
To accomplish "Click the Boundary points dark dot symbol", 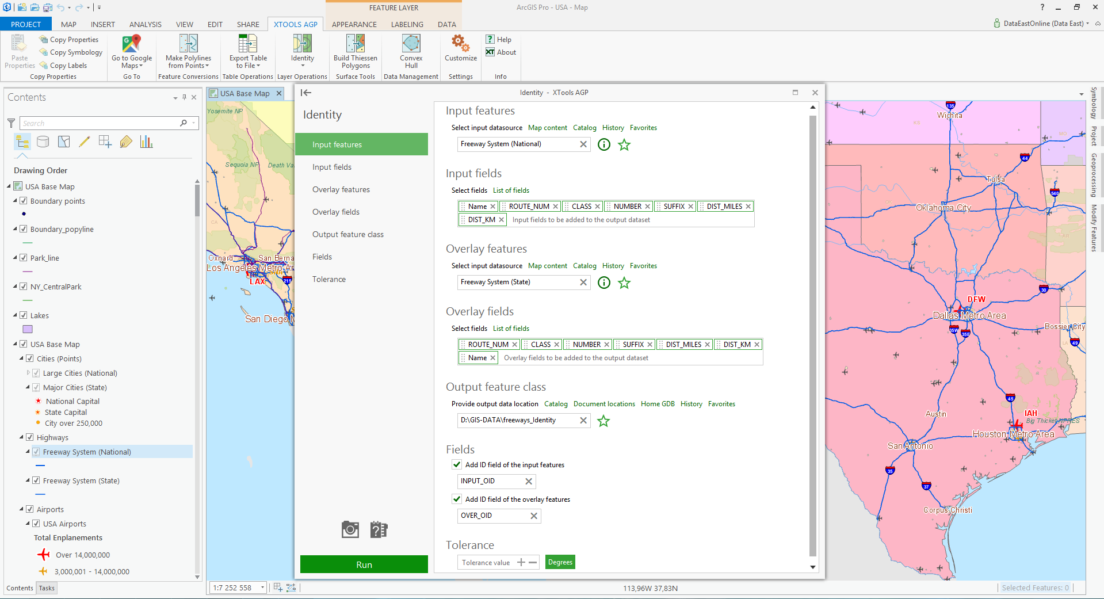I will pos(24,214).
